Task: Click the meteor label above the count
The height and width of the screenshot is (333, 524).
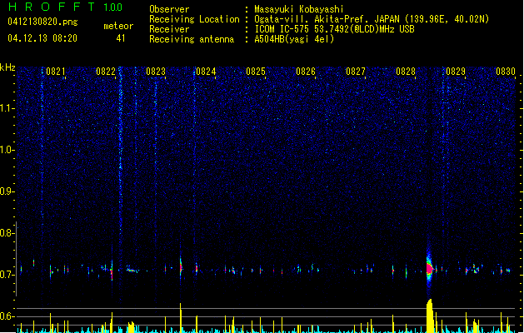Action: pyautogui.click(x=118, y=26)
